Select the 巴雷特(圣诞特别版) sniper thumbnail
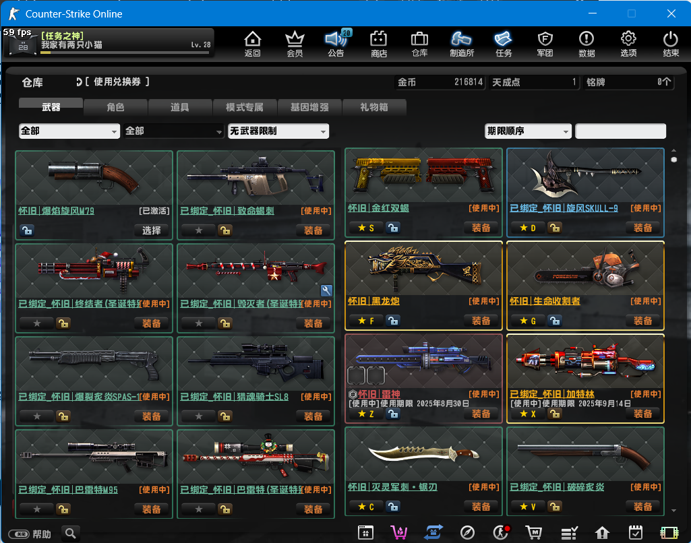 pyautogui.click(x=256, y=457)
